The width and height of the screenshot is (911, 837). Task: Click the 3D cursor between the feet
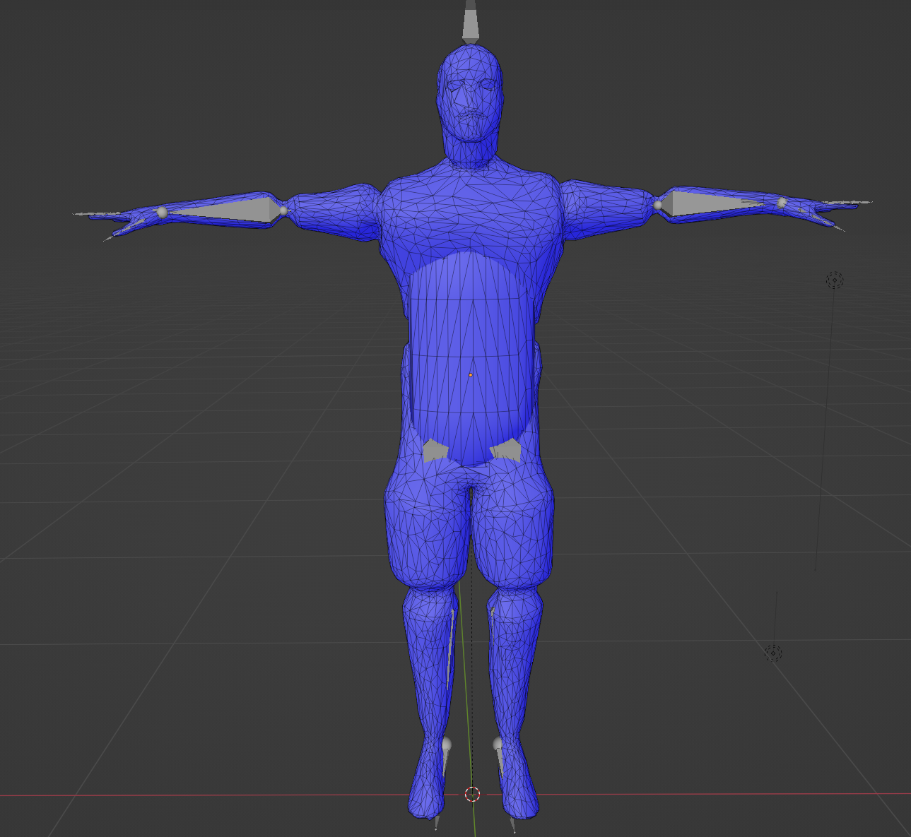tap(473, 794)
